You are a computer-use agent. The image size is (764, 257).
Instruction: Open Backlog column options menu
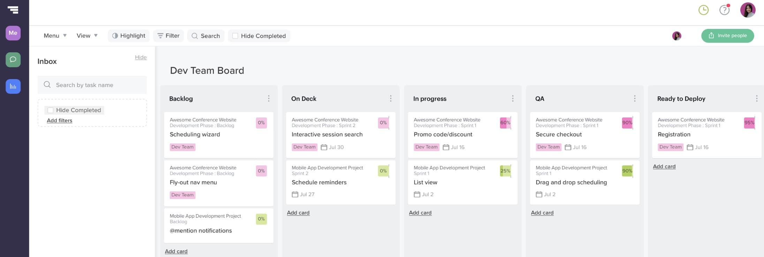268,99
